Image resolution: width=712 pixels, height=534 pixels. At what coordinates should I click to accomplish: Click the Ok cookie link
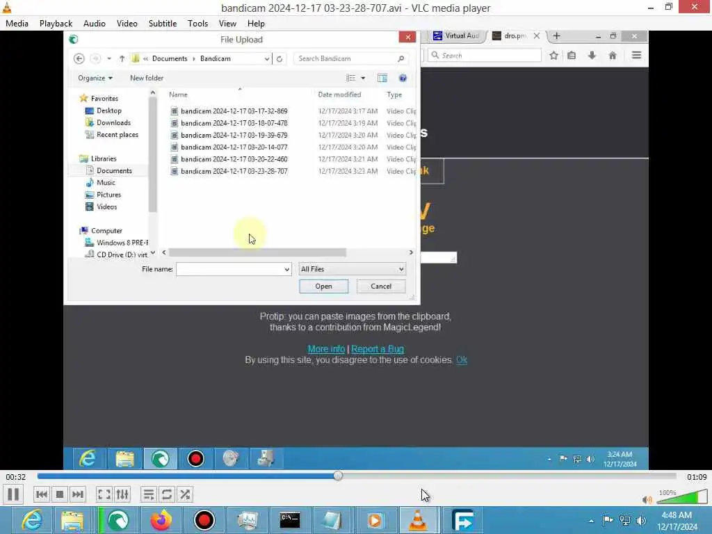click(462, 359)
